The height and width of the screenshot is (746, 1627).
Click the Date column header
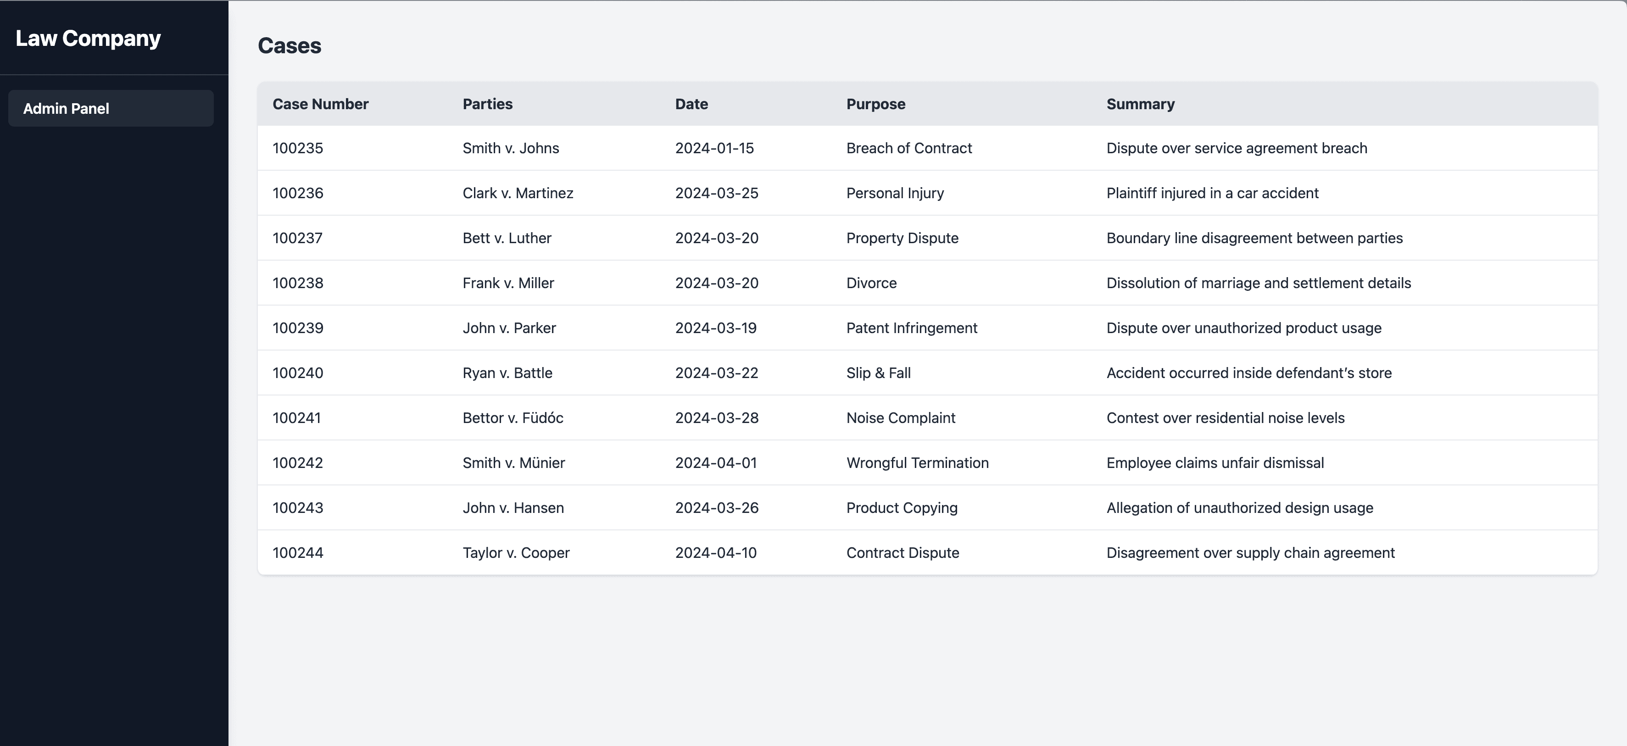[x=691, y=104]
